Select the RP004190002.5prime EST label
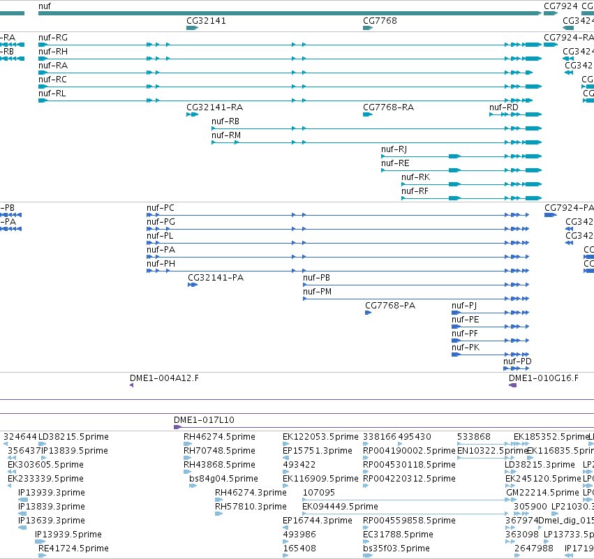This screenshot has height=559, width=594. 409,451
